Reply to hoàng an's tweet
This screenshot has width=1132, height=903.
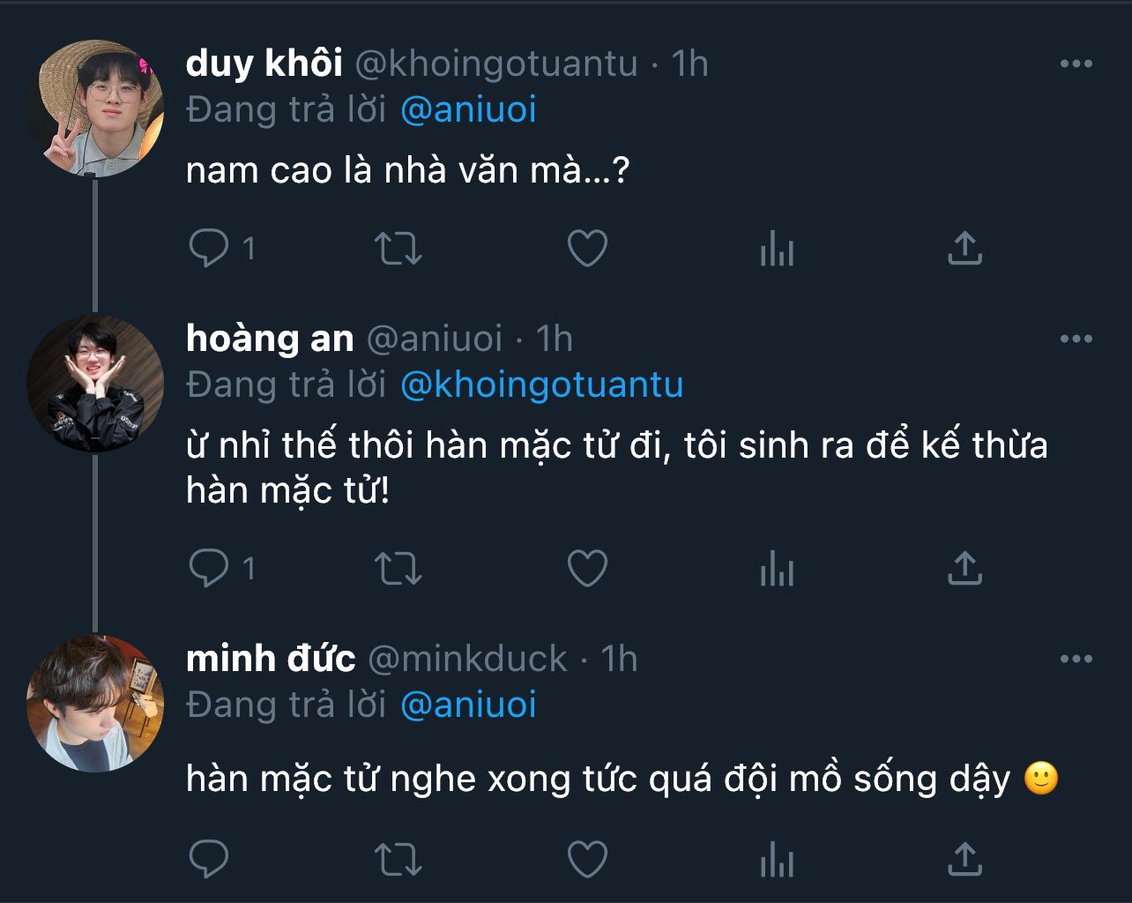click(209, 569)
